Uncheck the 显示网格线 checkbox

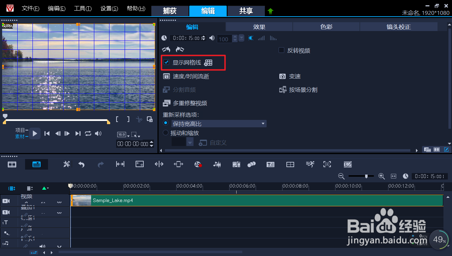[166, 62]
